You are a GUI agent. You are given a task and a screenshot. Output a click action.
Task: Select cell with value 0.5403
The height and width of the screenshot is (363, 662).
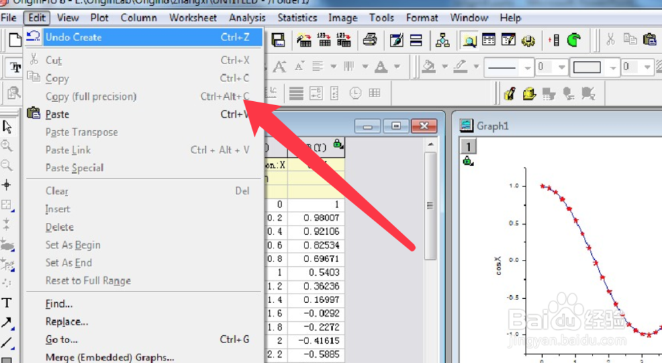[x=316, y=272]
